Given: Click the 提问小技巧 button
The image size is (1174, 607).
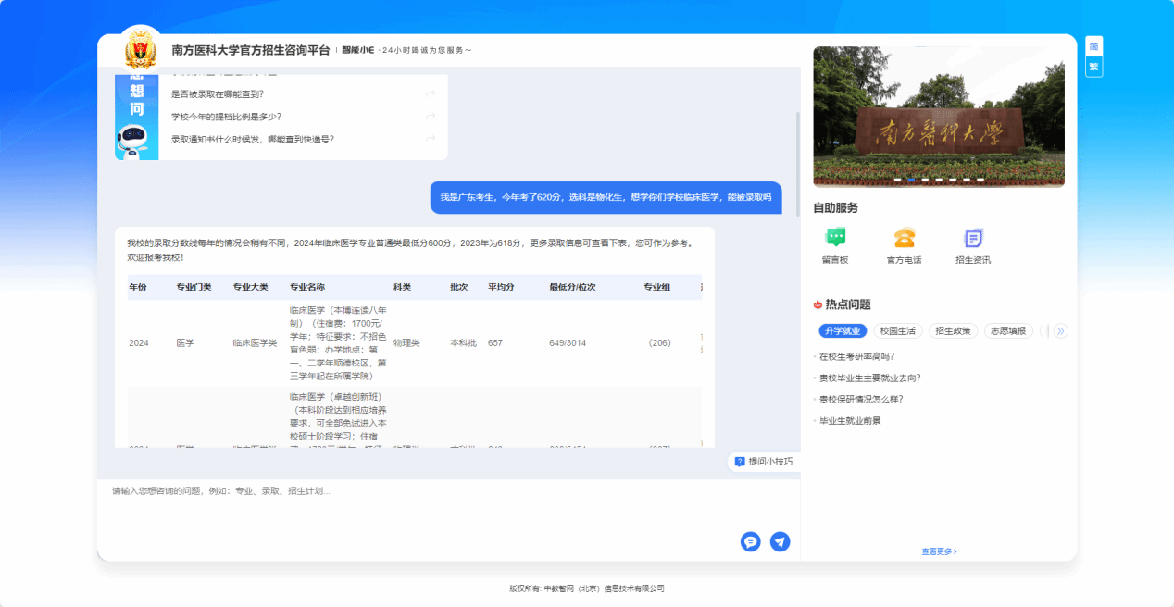Looking at the screenshot, I should click(764, 461).
